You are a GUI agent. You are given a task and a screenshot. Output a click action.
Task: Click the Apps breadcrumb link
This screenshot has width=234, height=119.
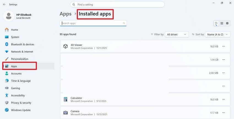tap(66, 14)
